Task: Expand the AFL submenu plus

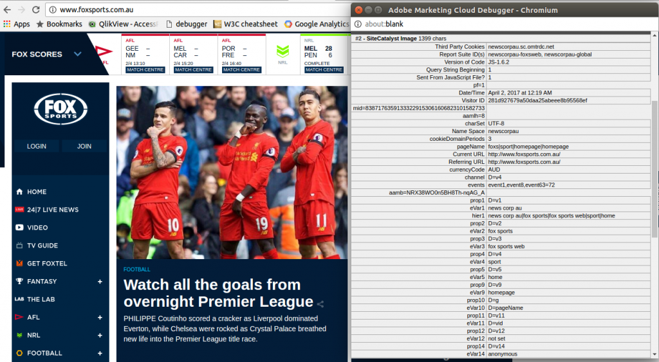Action: tap(100, 318)
